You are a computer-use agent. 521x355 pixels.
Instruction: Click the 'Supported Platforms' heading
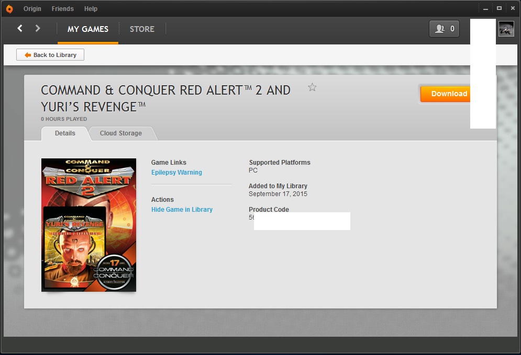(280, 162)
